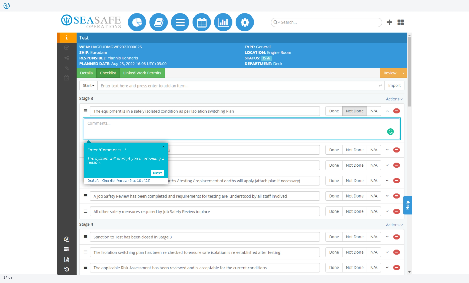This screenshot has height=283, width=469.
Task: Click the scrollbar up arrow
Action: (x=409, y=35)
